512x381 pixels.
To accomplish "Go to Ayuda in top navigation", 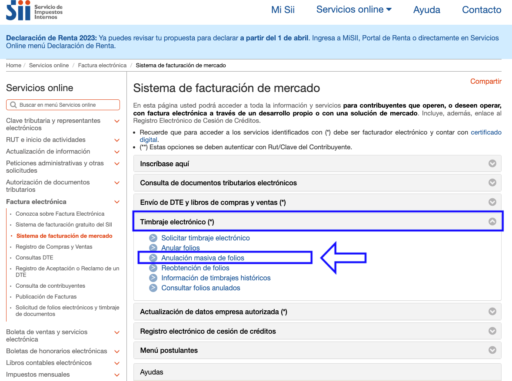I will coord(426,10).
